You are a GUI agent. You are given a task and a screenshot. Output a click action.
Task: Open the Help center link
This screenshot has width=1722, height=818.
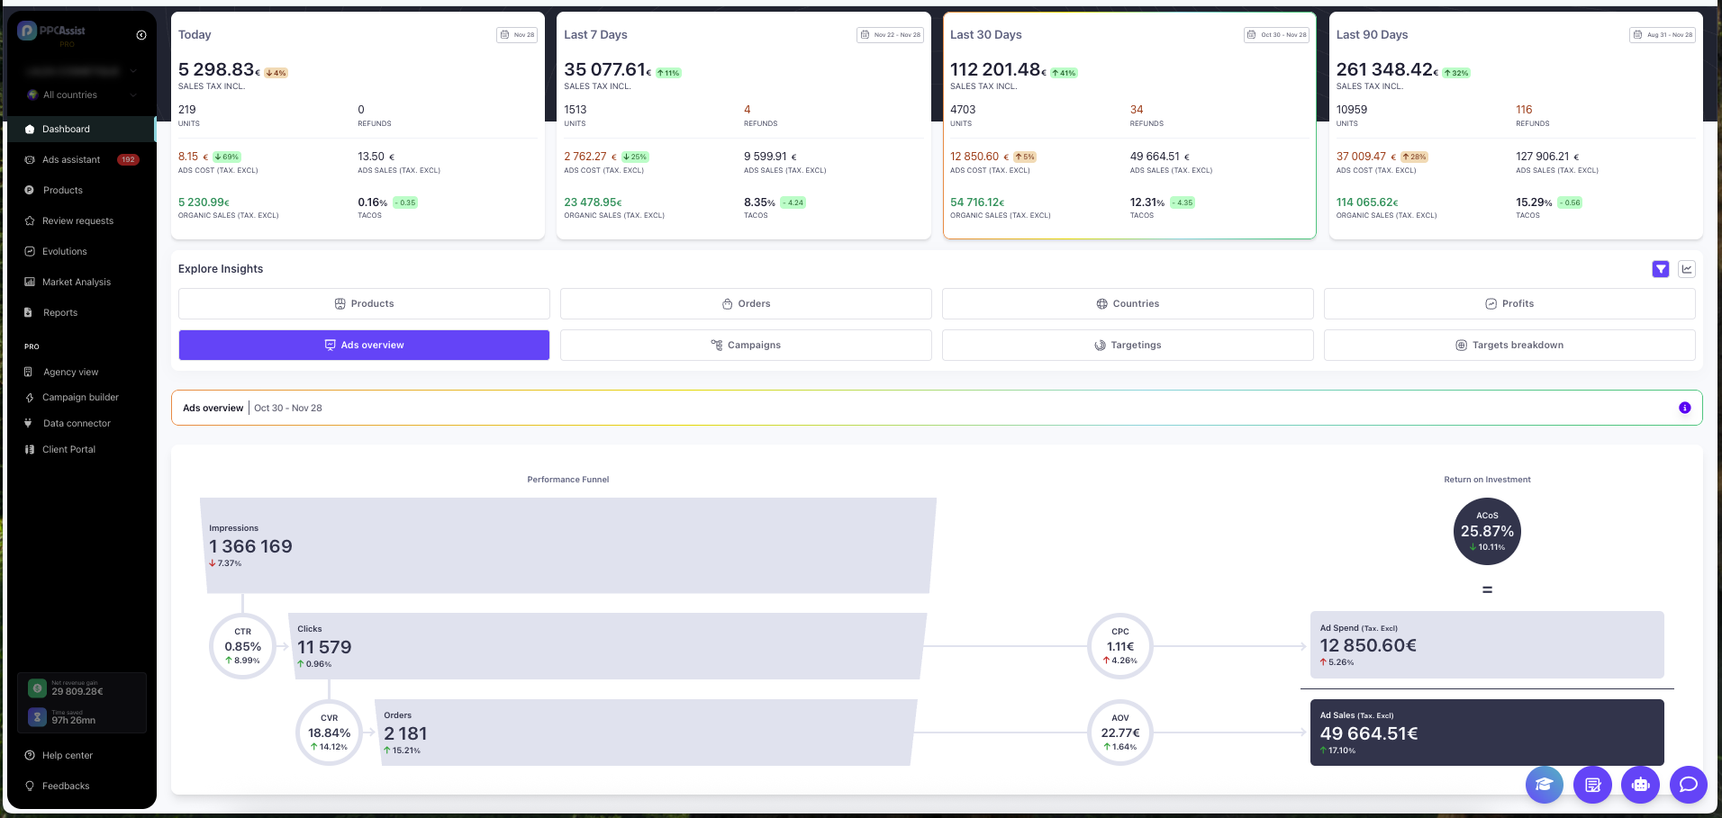[68, 756]
